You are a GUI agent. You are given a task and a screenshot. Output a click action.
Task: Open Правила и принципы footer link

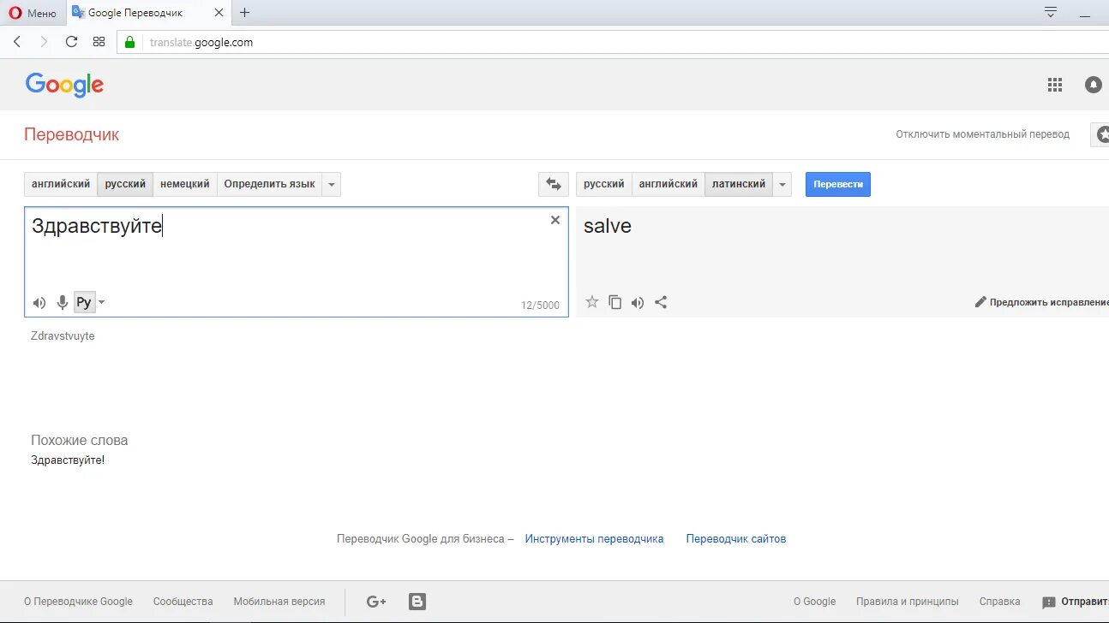908,602
